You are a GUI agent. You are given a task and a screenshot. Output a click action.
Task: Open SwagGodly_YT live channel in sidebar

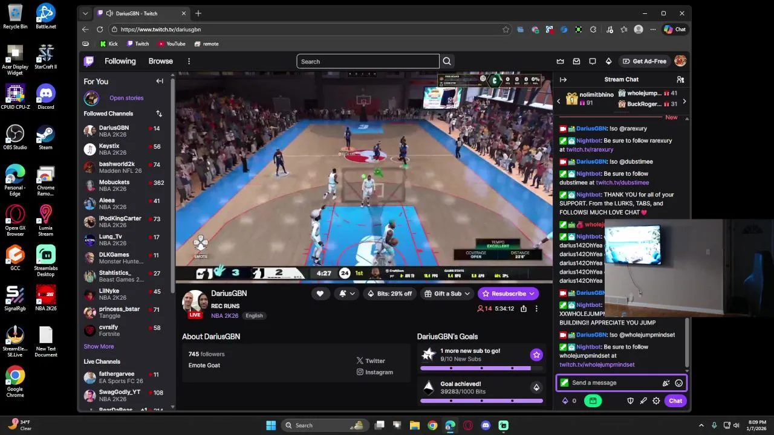[x=125, y=396]
